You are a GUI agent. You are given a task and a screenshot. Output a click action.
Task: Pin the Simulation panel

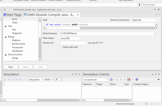click(76, 74)
